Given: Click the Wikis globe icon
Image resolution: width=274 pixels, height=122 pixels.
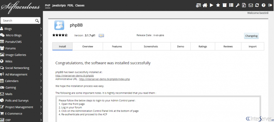Looking at the screenshot, I should [x=2, y=61].
